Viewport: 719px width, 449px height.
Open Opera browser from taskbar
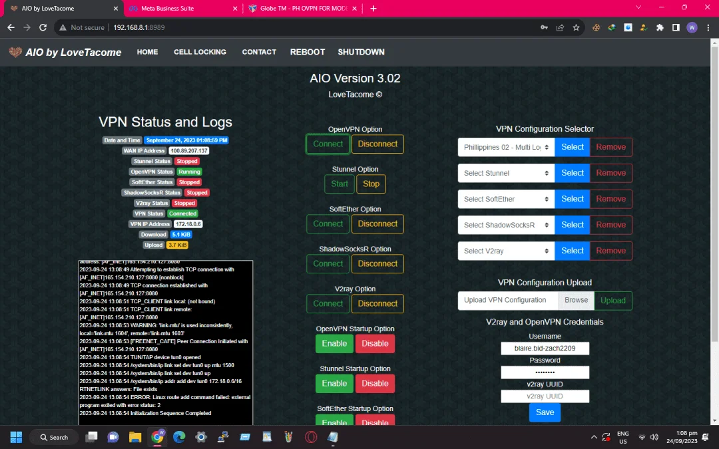tap(311, 437)
